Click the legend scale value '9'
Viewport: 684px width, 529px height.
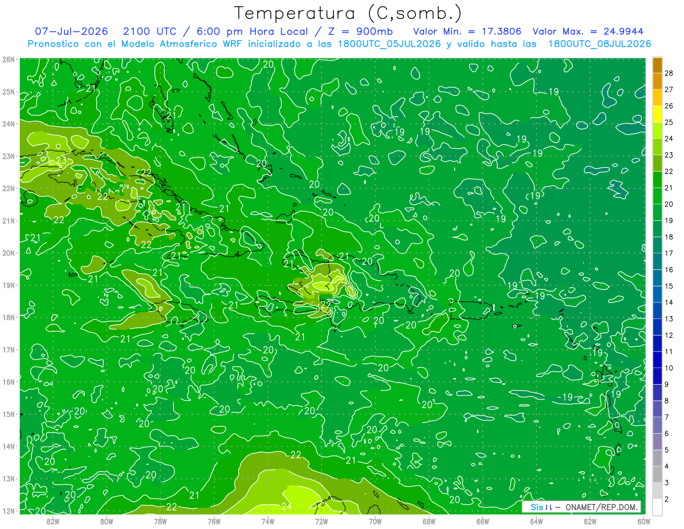[667, 384]
